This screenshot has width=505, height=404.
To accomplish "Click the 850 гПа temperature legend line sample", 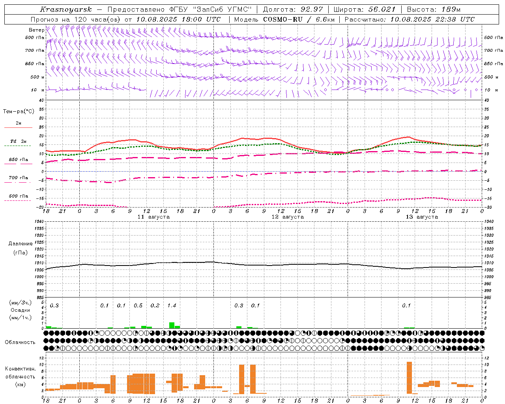I will pyautogui.click(x=18, y=164).
